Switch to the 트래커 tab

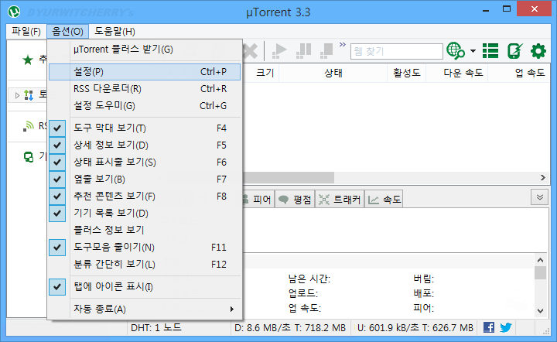pos(340,200)
